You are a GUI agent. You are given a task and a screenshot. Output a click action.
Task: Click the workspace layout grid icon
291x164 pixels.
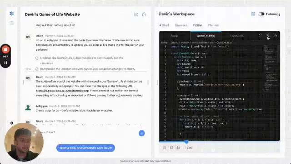[x=253, y=14]
